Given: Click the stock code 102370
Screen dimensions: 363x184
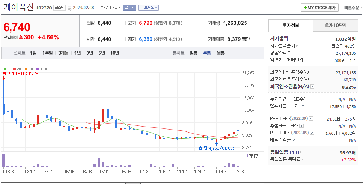Looking at the screenshot, I should (44, 8).
